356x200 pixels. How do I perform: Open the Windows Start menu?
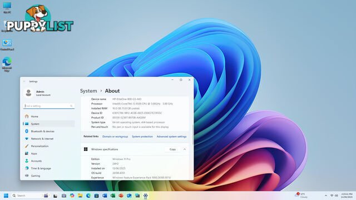[6, 196]
